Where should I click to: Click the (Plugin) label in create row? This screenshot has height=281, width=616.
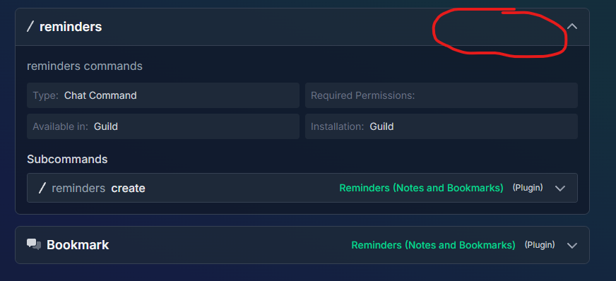point(528,188)
